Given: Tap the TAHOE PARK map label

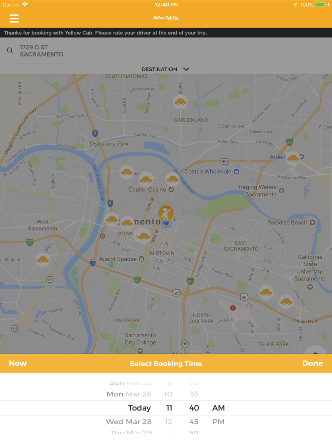Looking at the screenshot, I should (274, 344).
